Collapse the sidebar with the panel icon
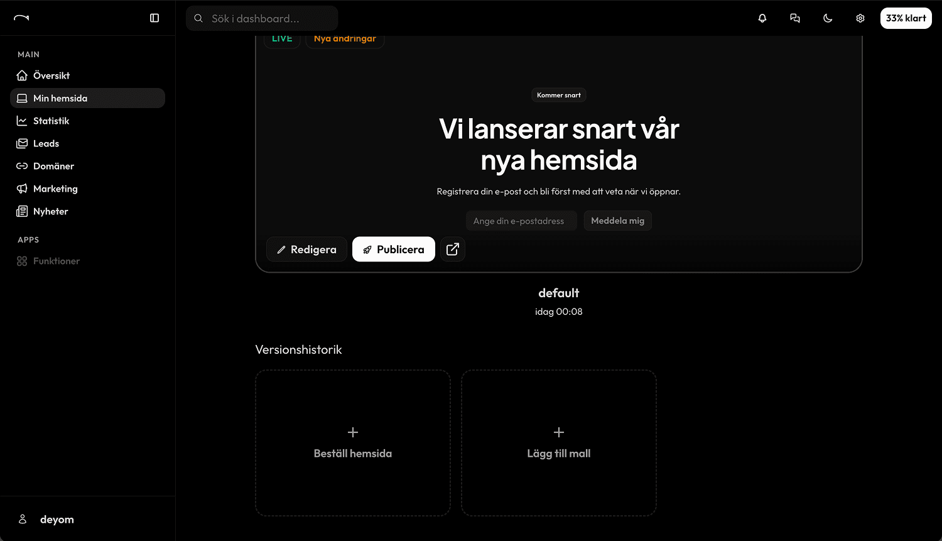The image size is (942, 541). point(154,18)
